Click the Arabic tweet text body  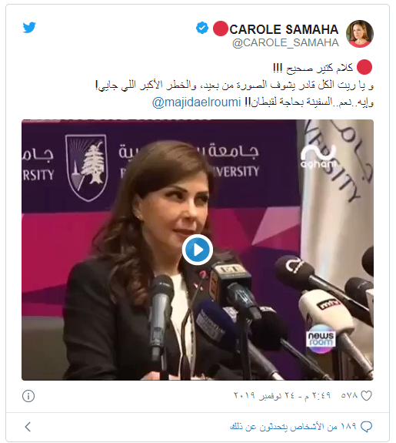coord(235,85)
